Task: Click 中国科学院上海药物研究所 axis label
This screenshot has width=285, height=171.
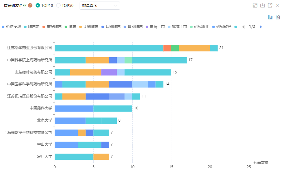Action: 30,60
